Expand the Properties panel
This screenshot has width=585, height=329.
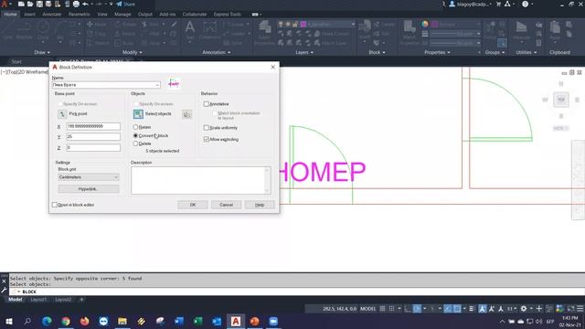437,53
